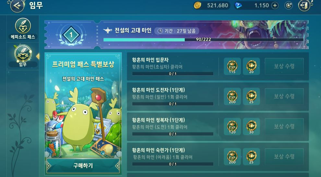The height and width of the screenshot is (177, 321).
Task: Claim reward for 황혼의 마인 숙련가 (1단계)
Action: click(x=284, y=157)
